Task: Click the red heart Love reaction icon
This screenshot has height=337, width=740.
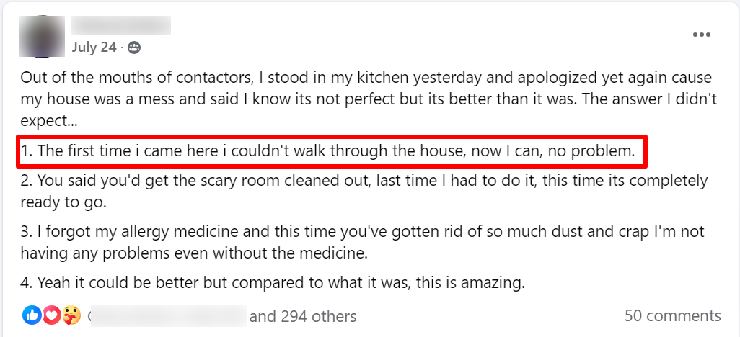Action: point(50,315)
